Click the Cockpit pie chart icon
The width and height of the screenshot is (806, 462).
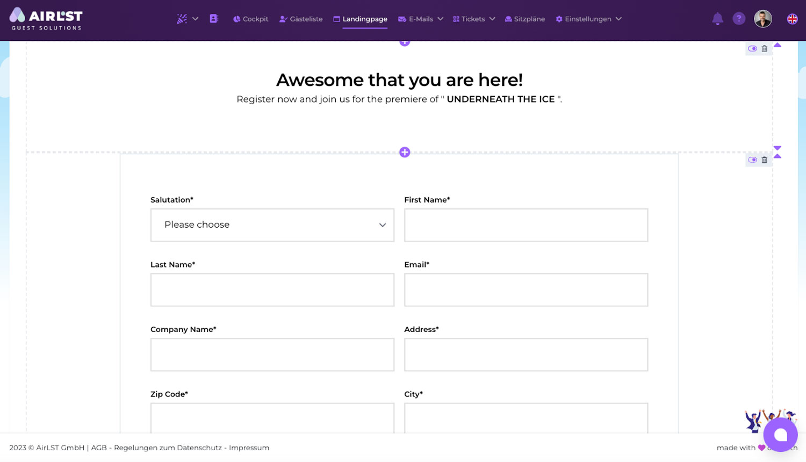[x=236, y=19]
